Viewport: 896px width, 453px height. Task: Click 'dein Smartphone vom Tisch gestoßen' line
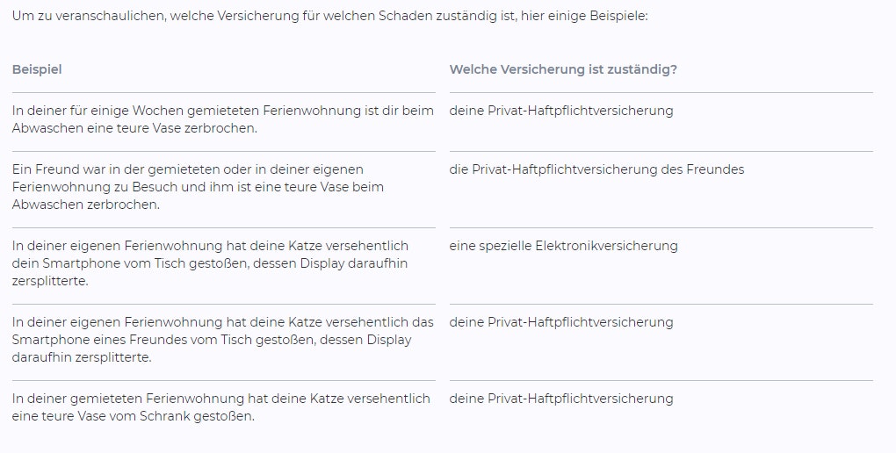(x=210, y=263)
